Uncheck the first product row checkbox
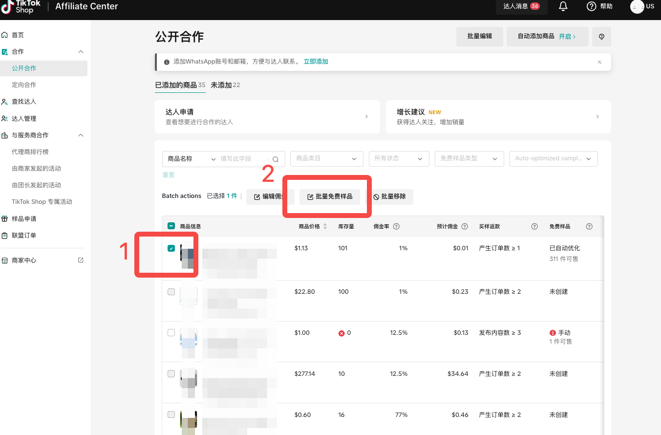This screenshot has width=661, height=435. 171,248
